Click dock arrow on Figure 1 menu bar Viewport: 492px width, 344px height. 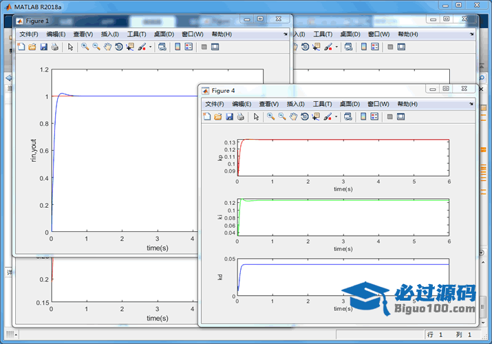point(285,34)
